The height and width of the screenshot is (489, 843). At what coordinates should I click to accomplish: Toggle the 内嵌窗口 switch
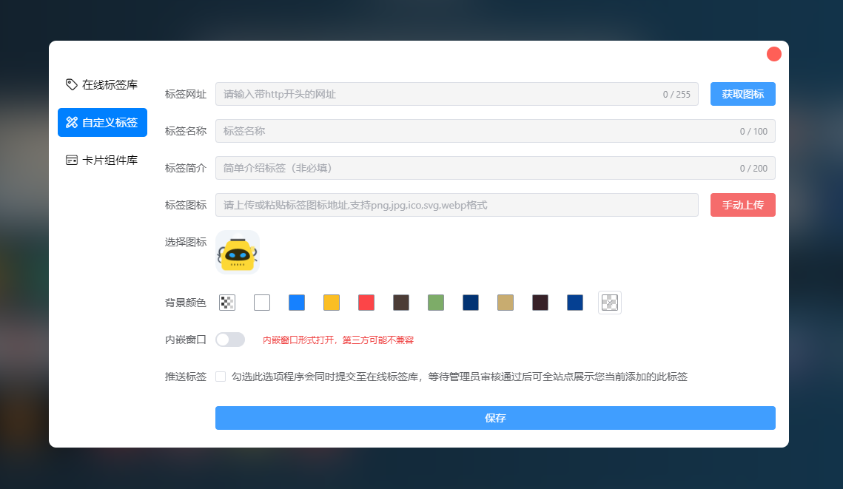point(229,340)
